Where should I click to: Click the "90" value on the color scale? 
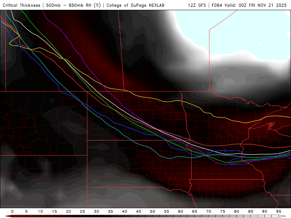[265, 211]
